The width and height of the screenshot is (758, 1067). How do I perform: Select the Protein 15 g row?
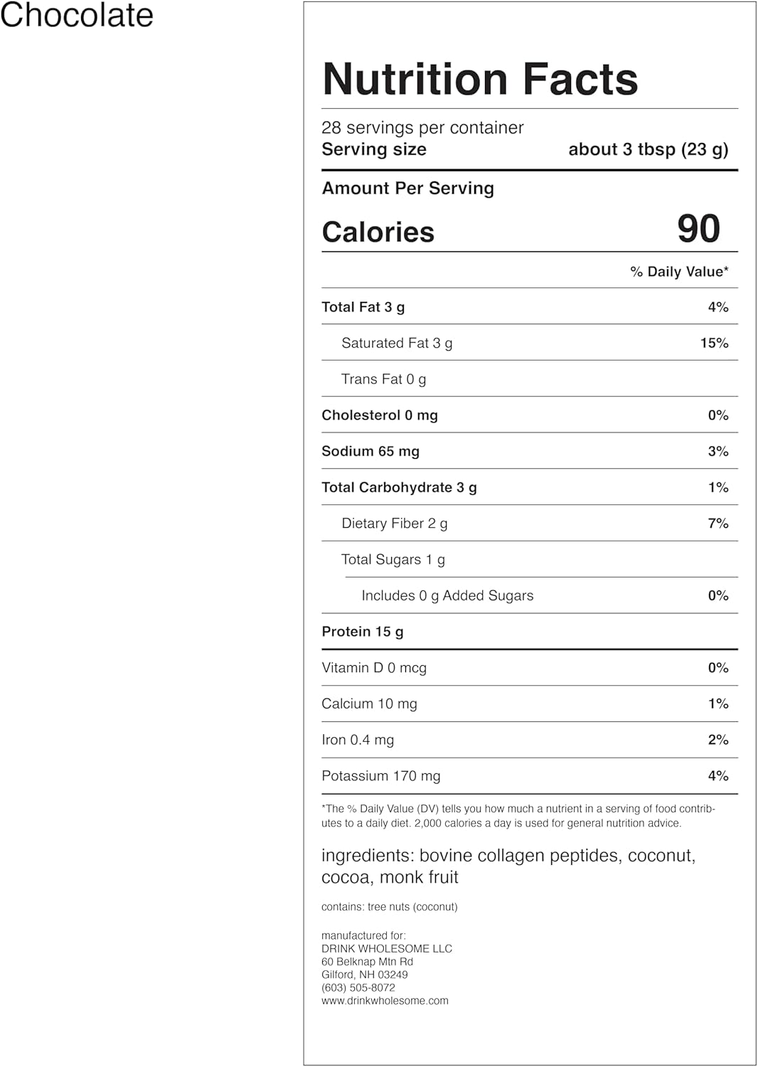pos(363,632)
